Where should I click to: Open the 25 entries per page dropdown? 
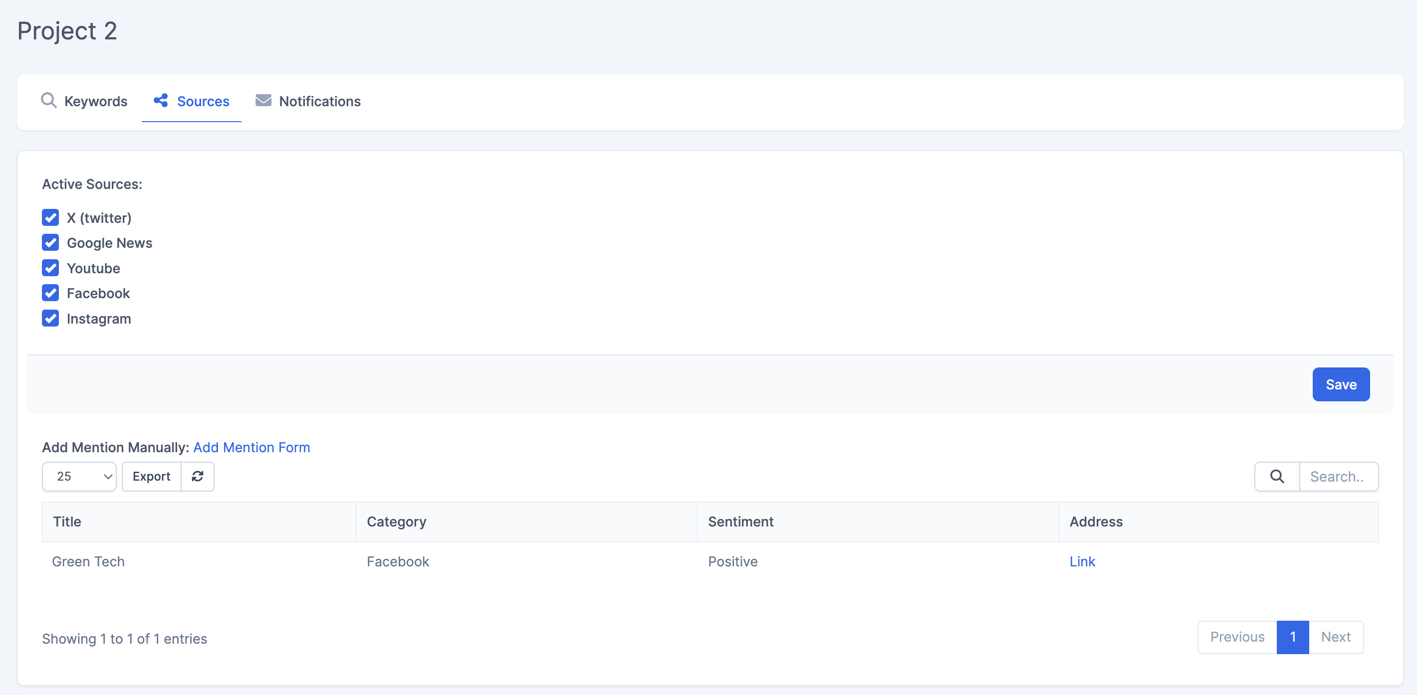pos(79,476)
